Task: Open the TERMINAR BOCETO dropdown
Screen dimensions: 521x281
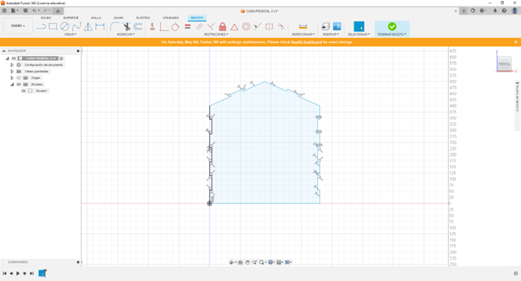Action: point(392,34)
